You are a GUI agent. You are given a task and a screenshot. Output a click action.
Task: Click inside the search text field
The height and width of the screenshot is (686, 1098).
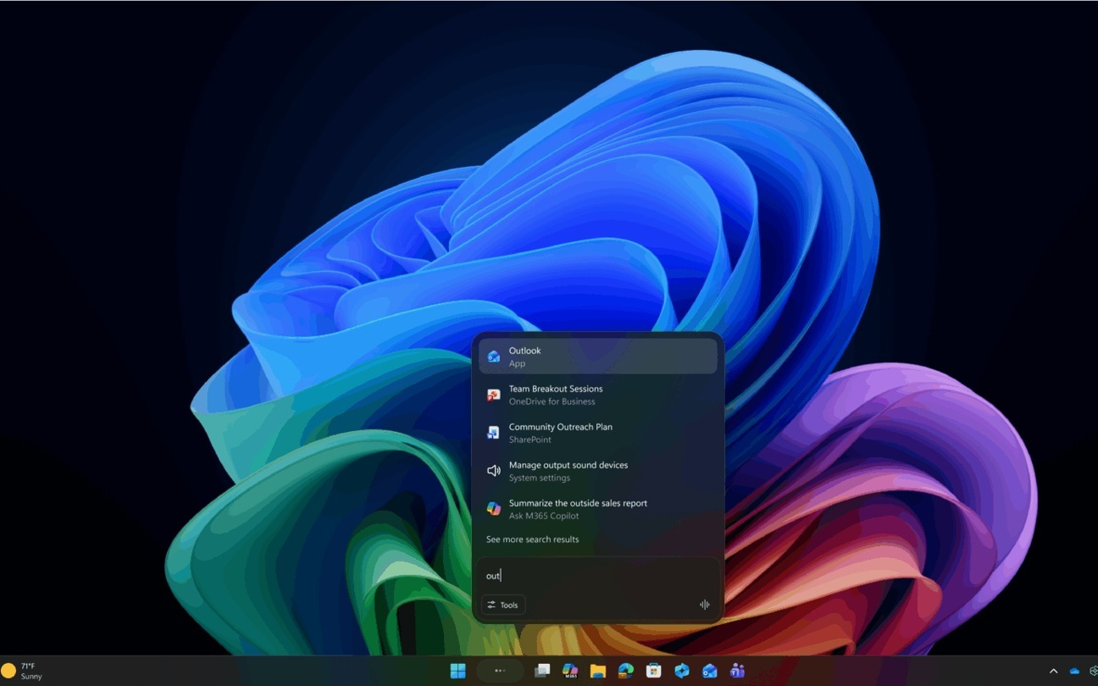[593, 575]
